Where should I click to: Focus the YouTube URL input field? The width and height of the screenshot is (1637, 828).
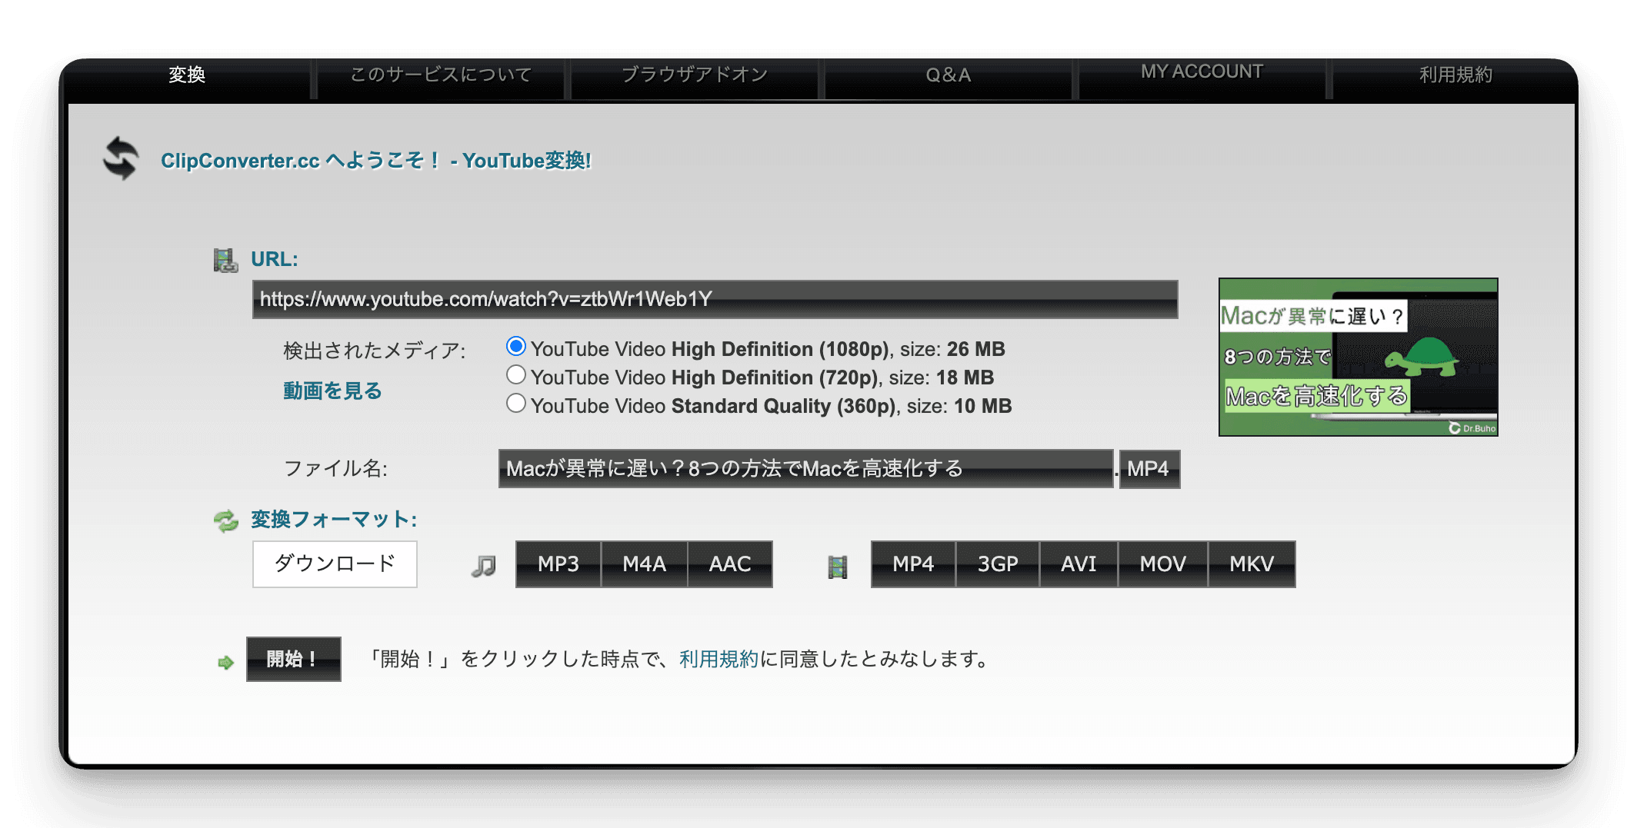715,299
